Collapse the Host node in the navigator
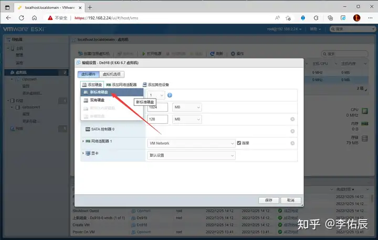The image size is (378, 240). [8, 48]
